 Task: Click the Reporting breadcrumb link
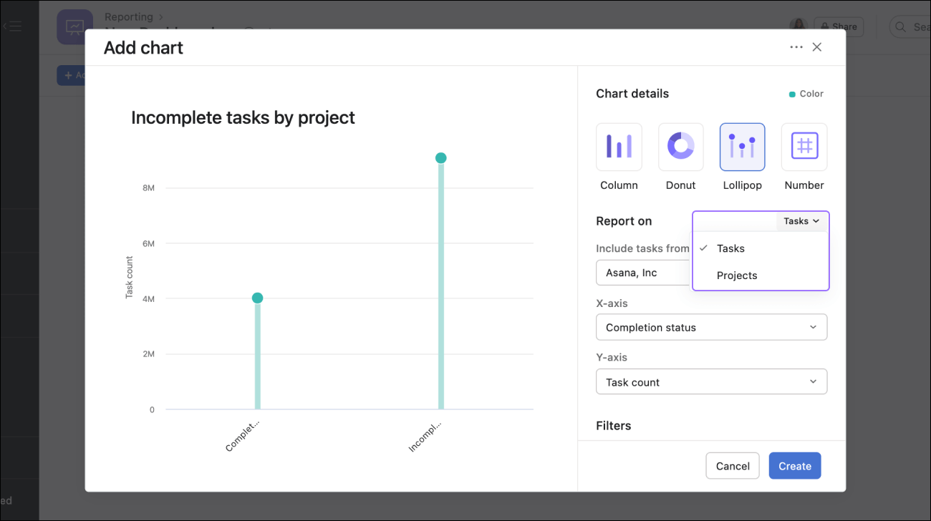point(129,16)
